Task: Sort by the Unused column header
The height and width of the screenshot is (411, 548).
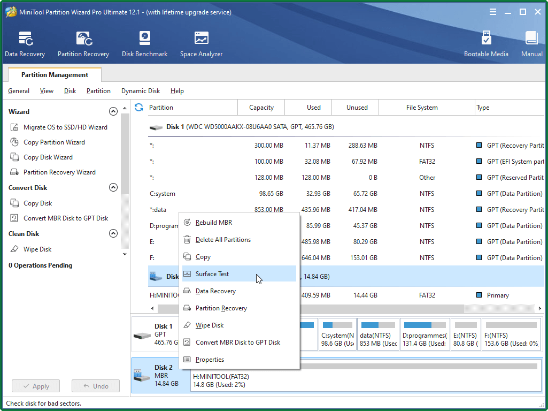Action: 355,108
